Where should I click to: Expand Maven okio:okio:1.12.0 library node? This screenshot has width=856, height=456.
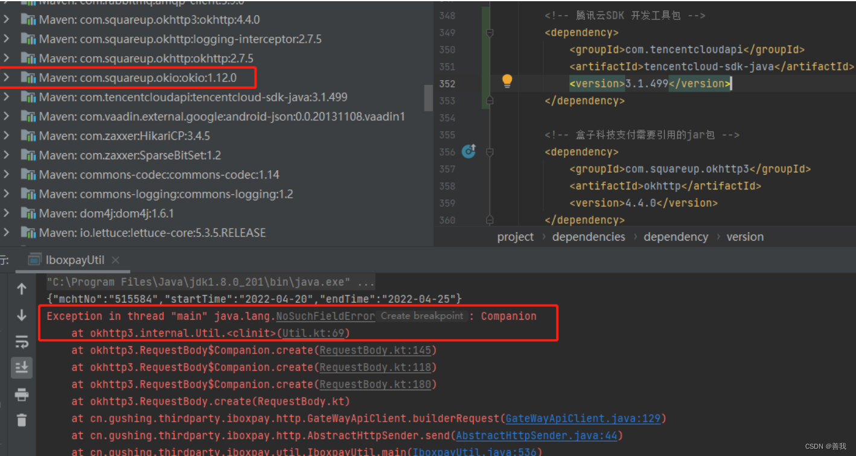coord(6,77)
